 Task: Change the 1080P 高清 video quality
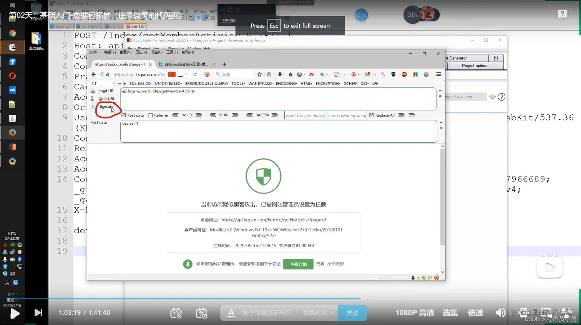tap(415, 313)
